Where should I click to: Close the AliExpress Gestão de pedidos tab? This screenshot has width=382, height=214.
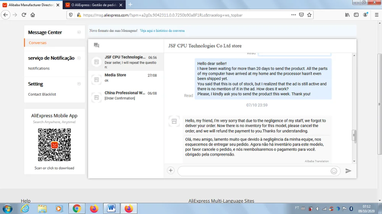[x=121, y=5]
